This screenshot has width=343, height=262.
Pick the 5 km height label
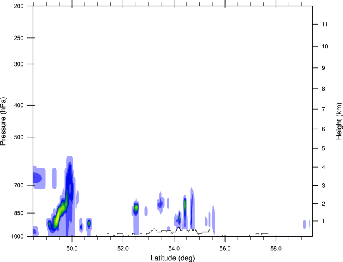pos(324,148)
